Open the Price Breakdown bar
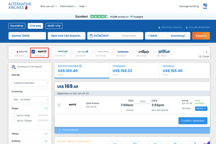 (132, 130)
